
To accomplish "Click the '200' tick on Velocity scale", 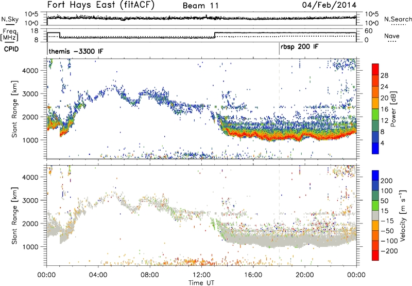I will coord(387,181).
